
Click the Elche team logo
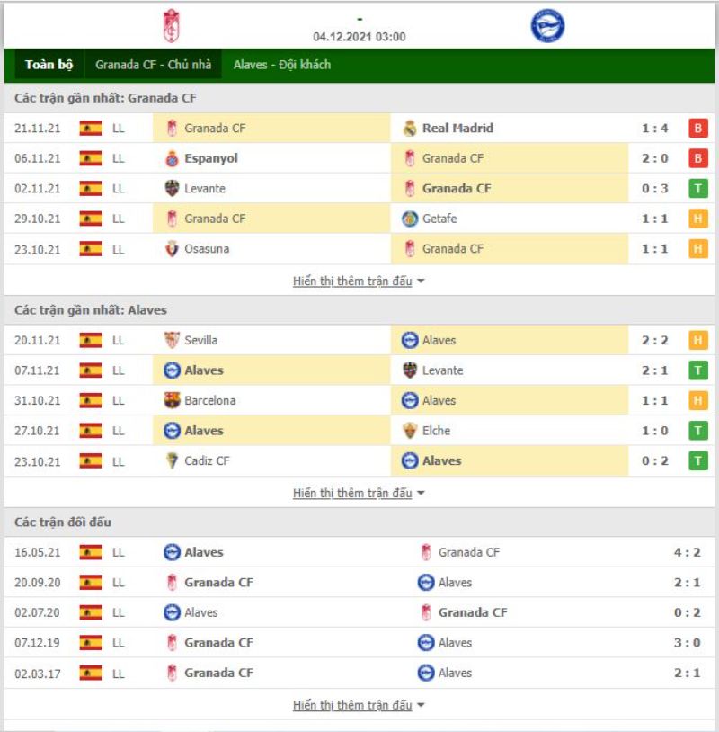410,431
